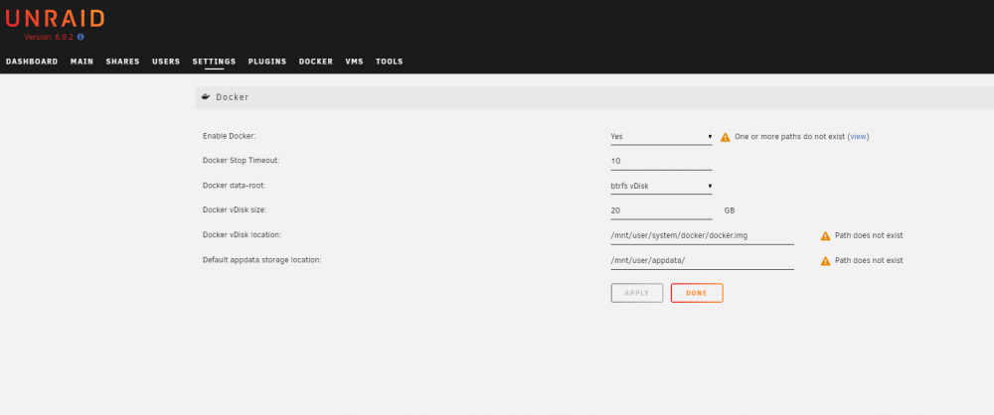The image size is (994, 415).
Task: Click warning icon beside vDisk location
Action: pos(825,235)
